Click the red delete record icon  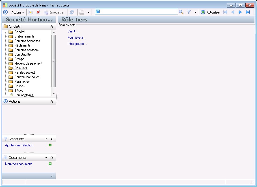click(x=38, y=12)
